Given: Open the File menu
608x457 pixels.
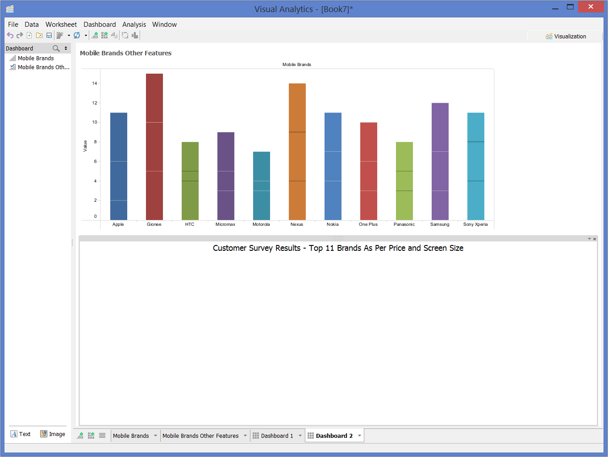Looking at the screenshot, I should coord(13,25).
